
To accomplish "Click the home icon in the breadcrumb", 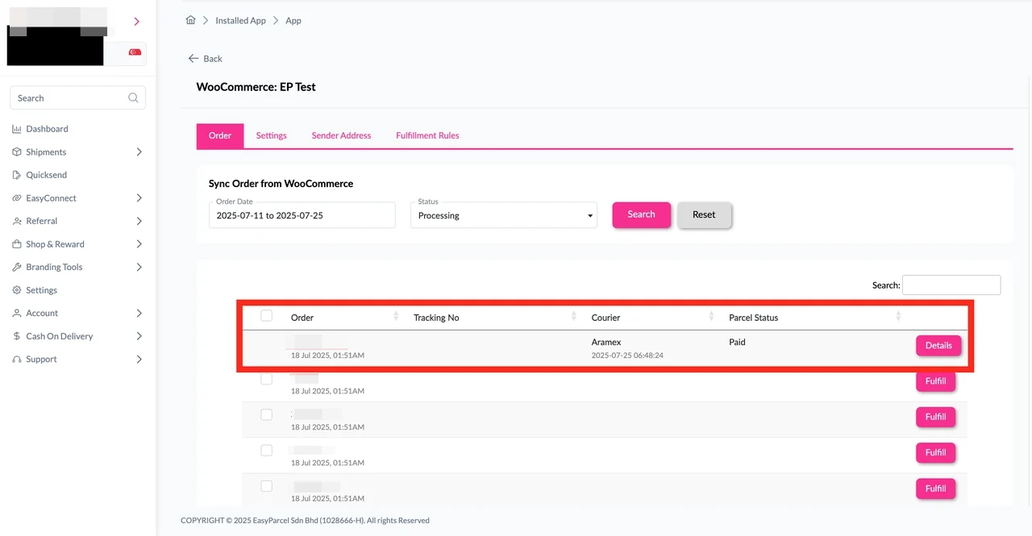I will click(190, 19).
